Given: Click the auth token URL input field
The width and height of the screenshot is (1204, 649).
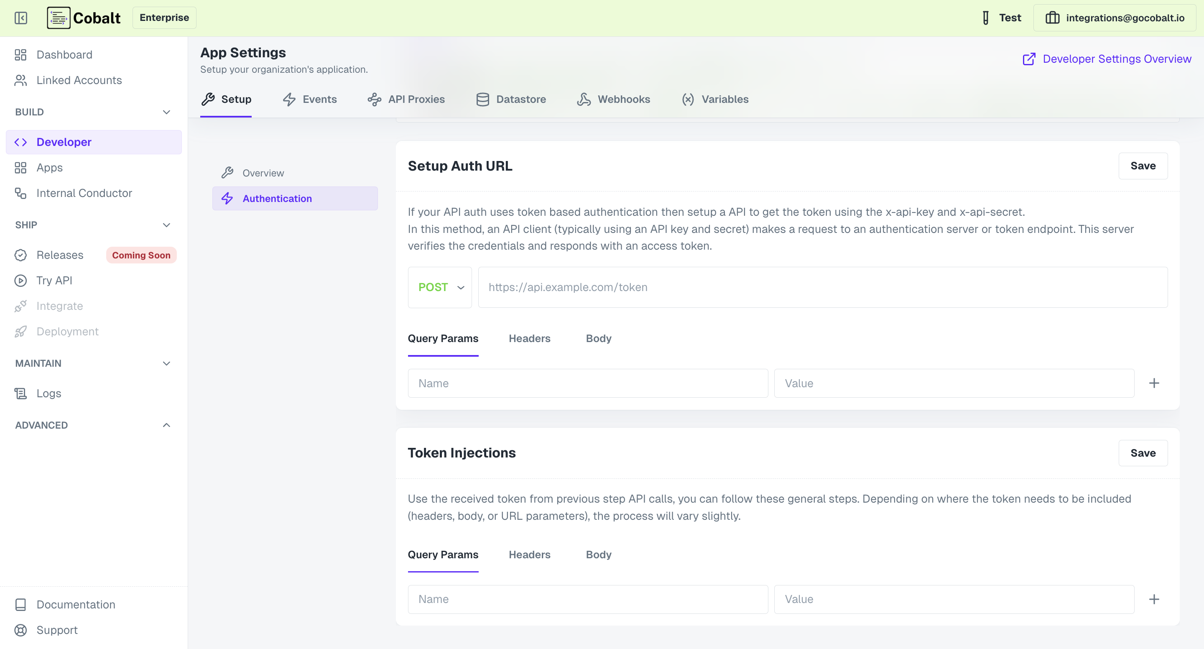Looking at the screenshot, I should point(822,287).
